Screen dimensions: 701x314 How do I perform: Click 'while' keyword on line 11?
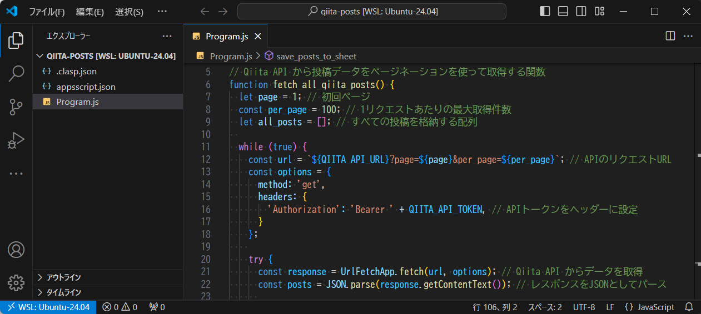coord(251,147)
